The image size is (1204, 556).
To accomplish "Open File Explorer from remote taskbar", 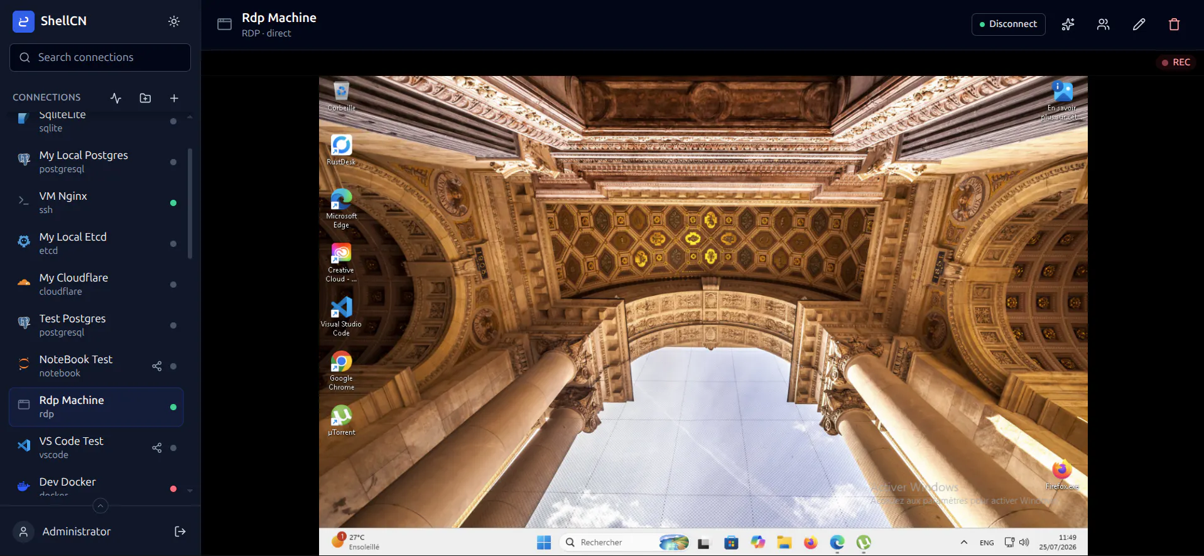I will pos(784,543).
